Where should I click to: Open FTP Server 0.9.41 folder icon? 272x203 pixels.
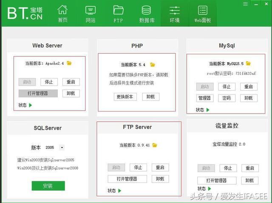(x=155, y=145)
